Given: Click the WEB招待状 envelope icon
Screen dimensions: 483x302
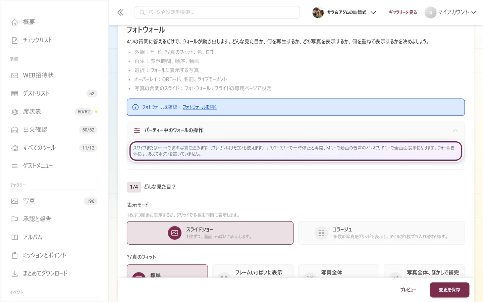Looking at the screenshot, I should coord(15,75).
